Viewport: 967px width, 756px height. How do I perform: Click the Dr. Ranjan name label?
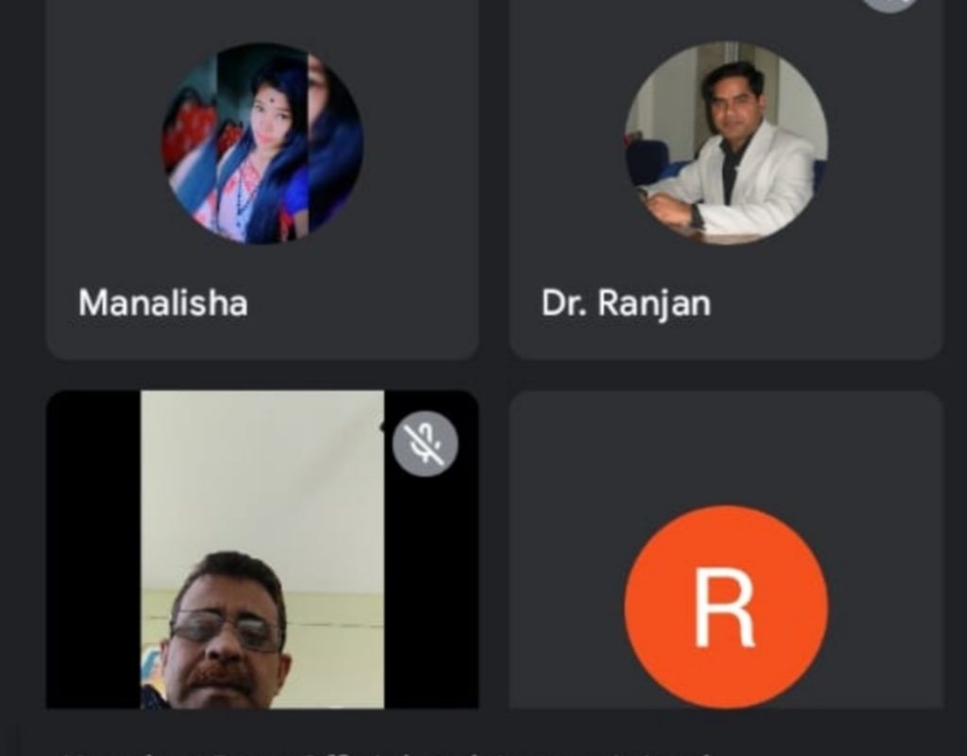click(626, 304)
